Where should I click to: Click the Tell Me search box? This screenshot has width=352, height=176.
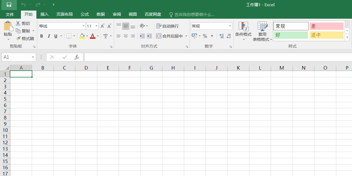tap(192, 14)
